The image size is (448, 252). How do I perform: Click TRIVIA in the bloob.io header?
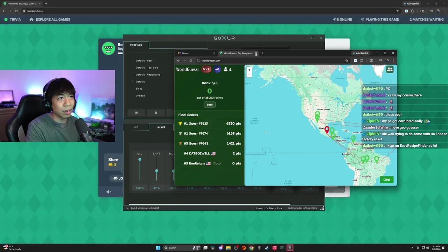(x=12, y=19)
